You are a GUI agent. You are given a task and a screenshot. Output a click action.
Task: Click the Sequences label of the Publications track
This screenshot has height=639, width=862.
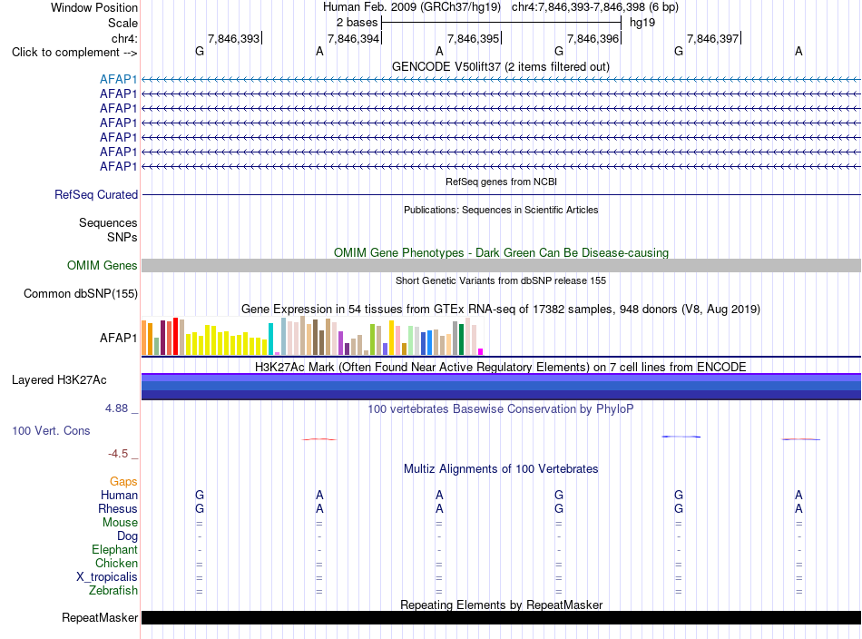point(108,222)
